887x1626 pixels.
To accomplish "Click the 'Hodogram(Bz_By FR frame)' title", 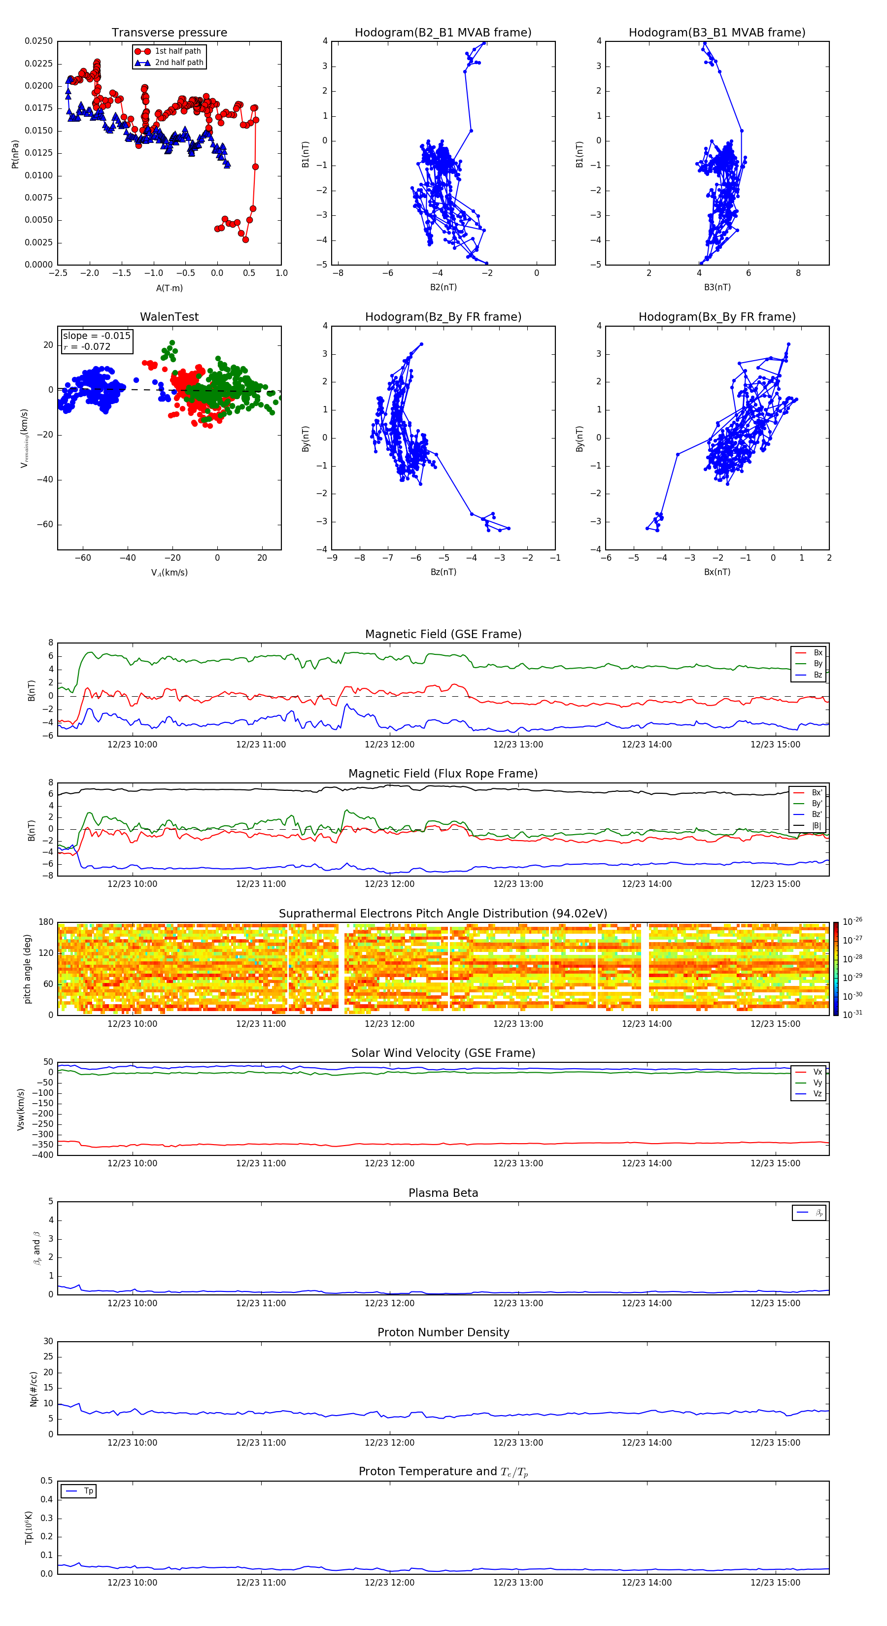I will [x=443, y=317].
